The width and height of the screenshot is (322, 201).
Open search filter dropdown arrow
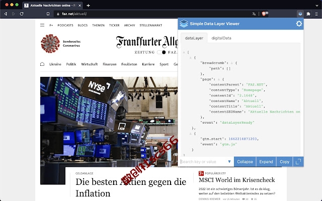pos(229,162)
